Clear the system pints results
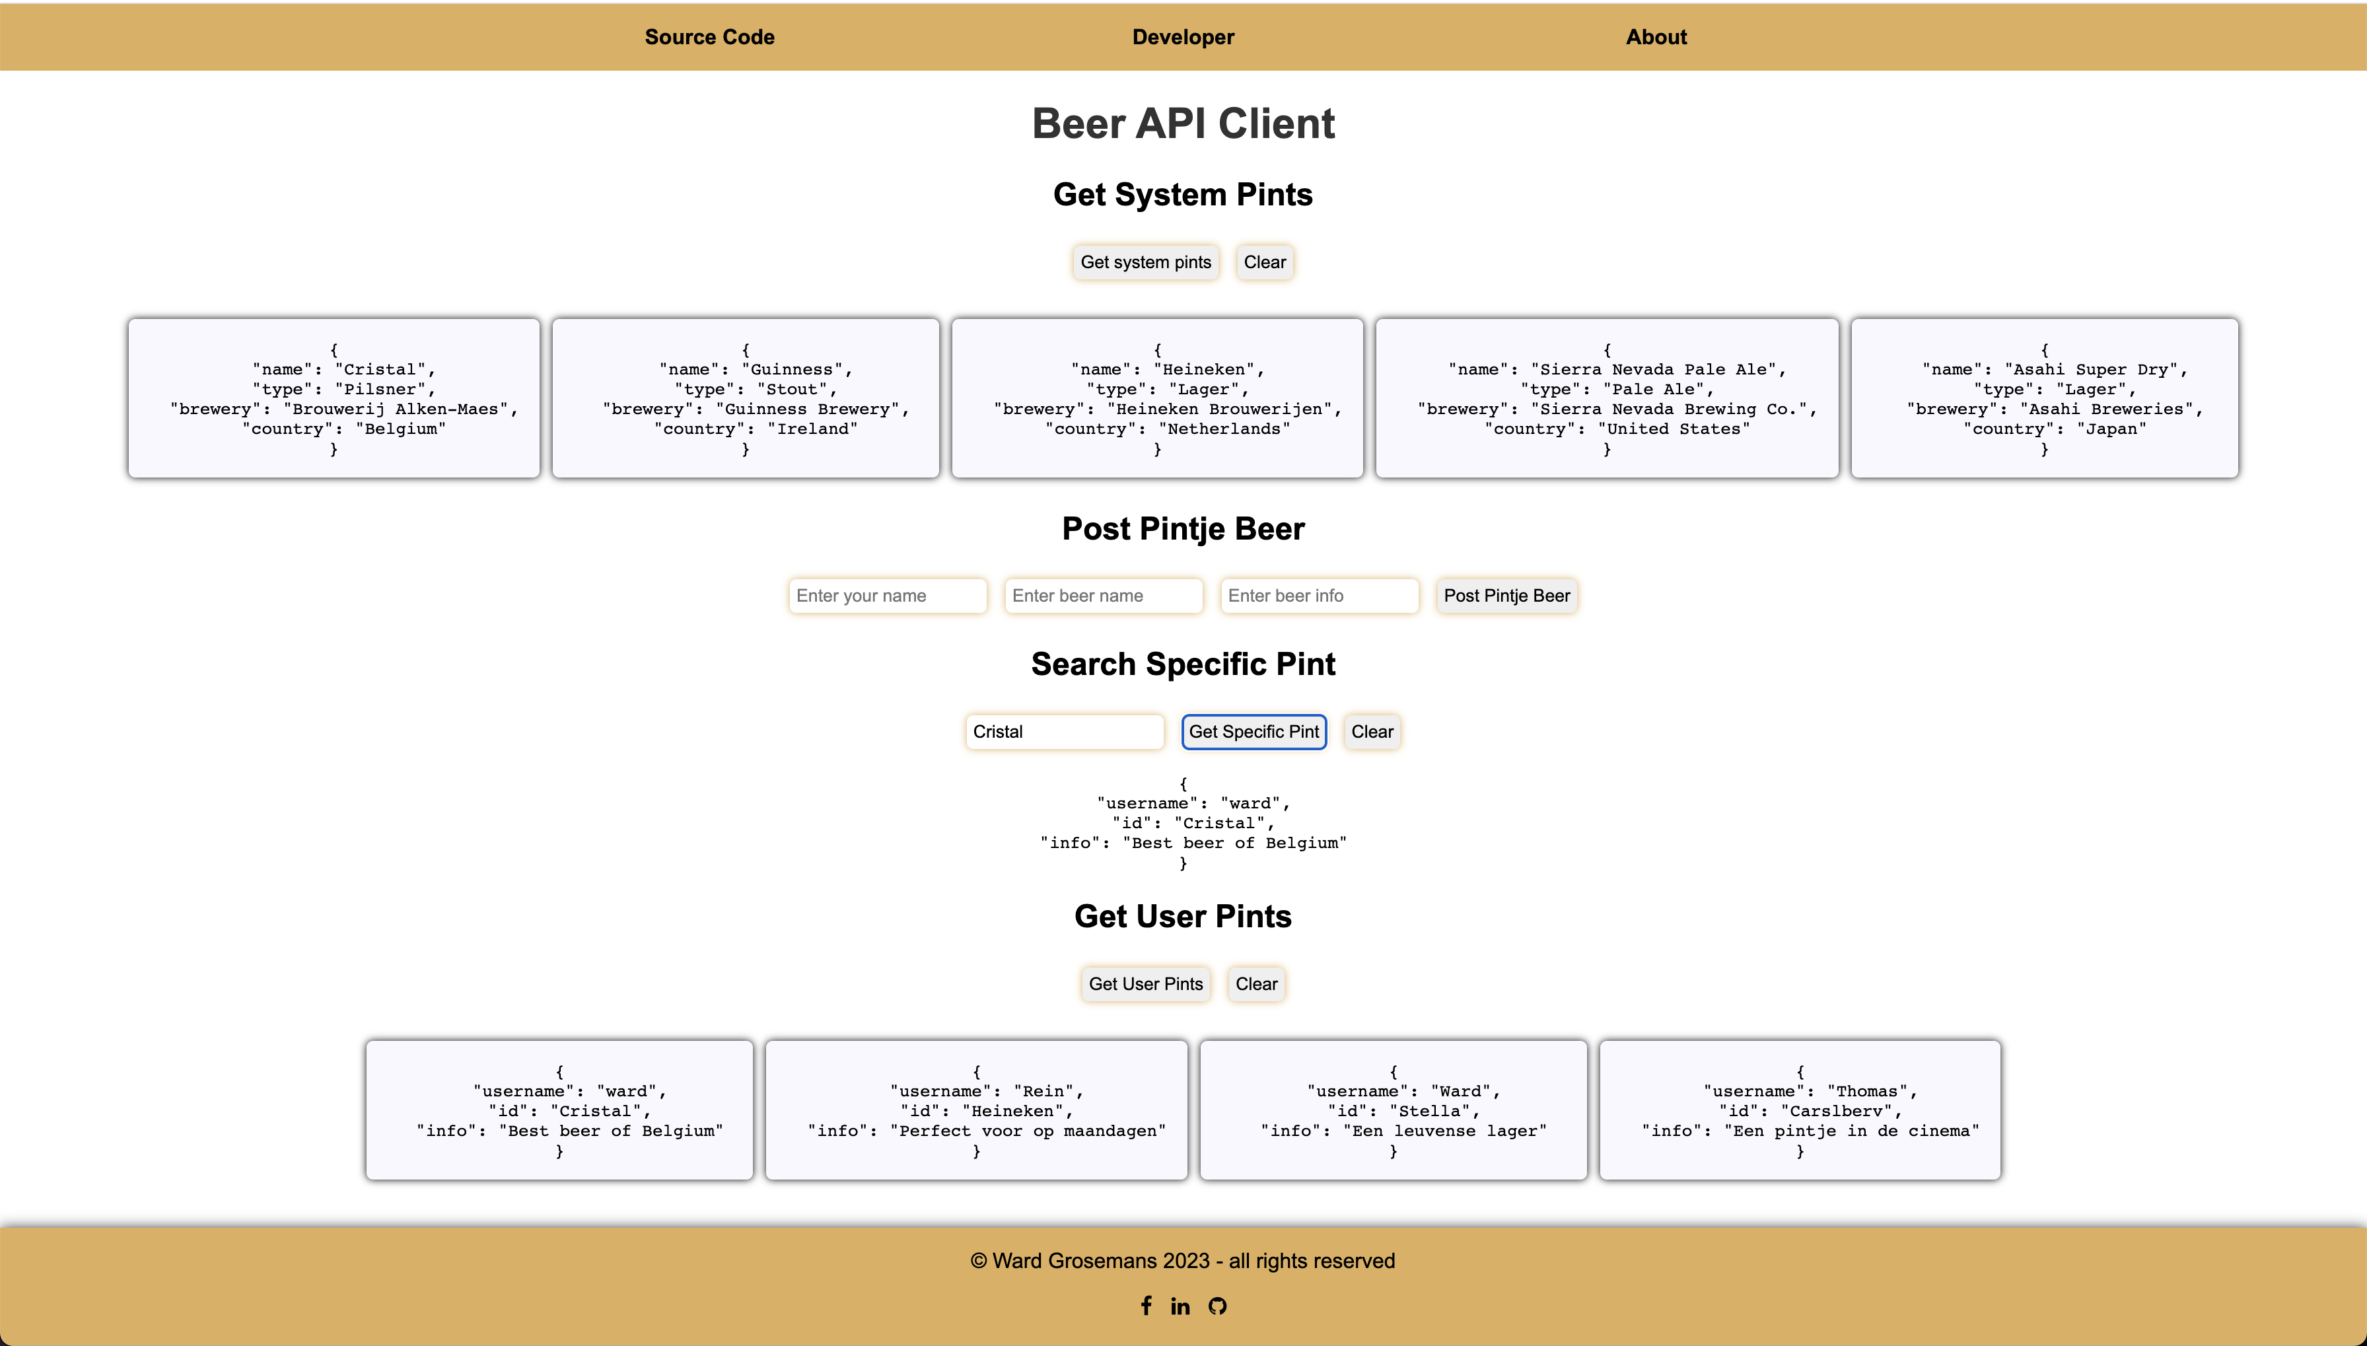 pos(1264,262)
